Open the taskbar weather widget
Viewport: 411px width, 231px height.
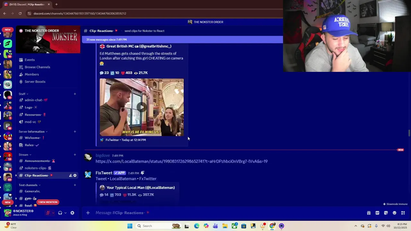tap(10, 226)
